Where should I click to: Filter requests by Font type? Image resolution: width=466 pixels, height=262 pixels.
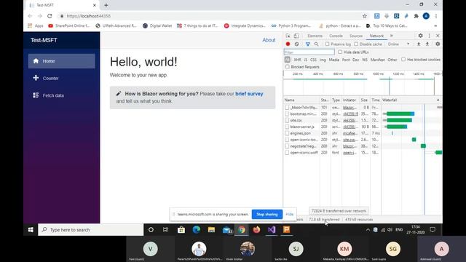(x=346, y=60)
